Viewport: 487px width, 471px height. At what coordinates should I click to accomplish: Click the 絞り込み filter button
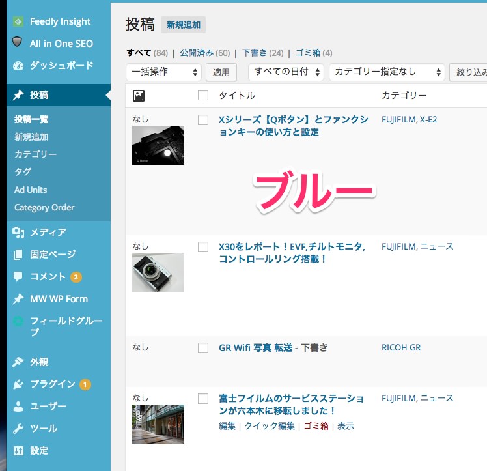(x=468, y=72)
